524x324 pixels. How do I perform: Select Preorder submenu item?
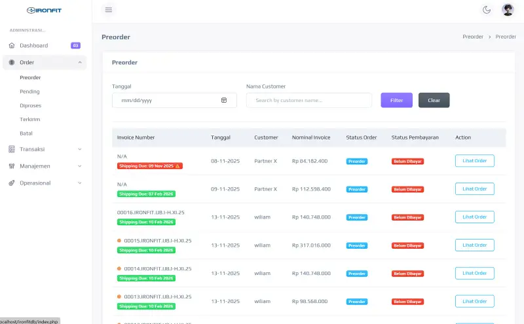(30, 77)
